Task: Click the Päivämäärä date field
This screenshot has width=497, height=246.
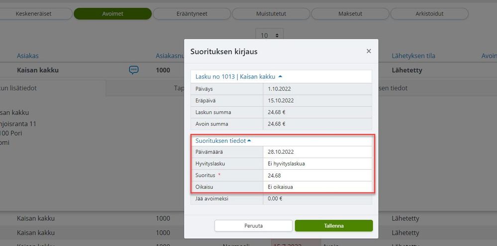Action: [x=317, y=152]
